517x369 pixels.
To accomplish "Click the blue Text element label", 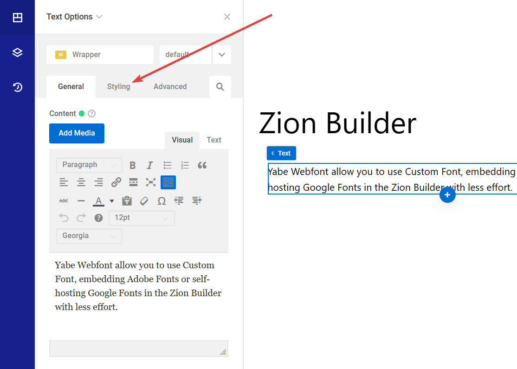I will [x=281, y=153].
